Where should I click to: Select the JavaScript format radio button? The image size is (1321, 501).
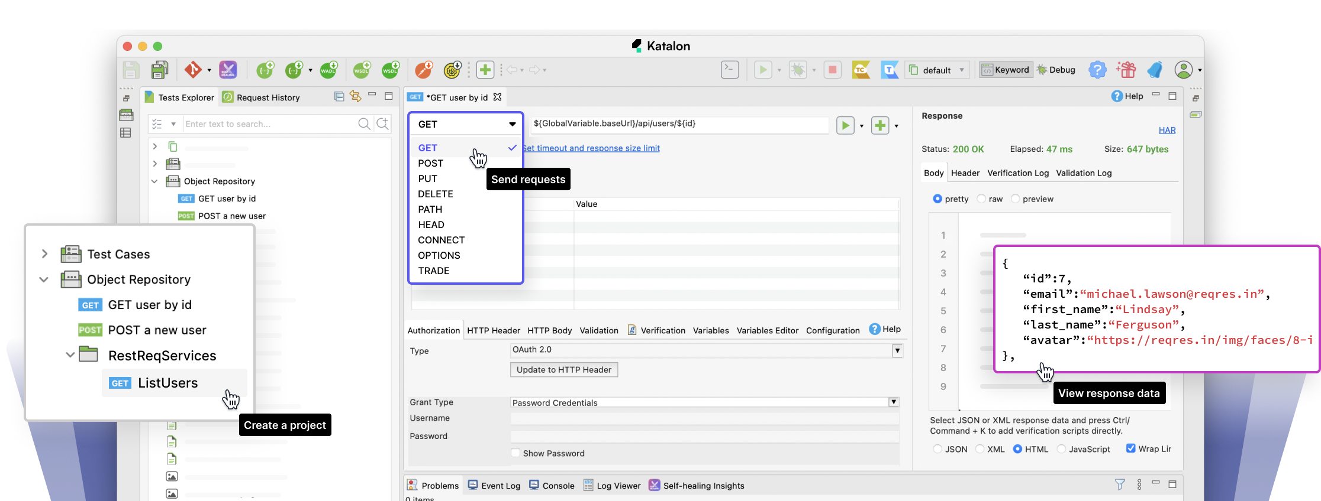1061,449
